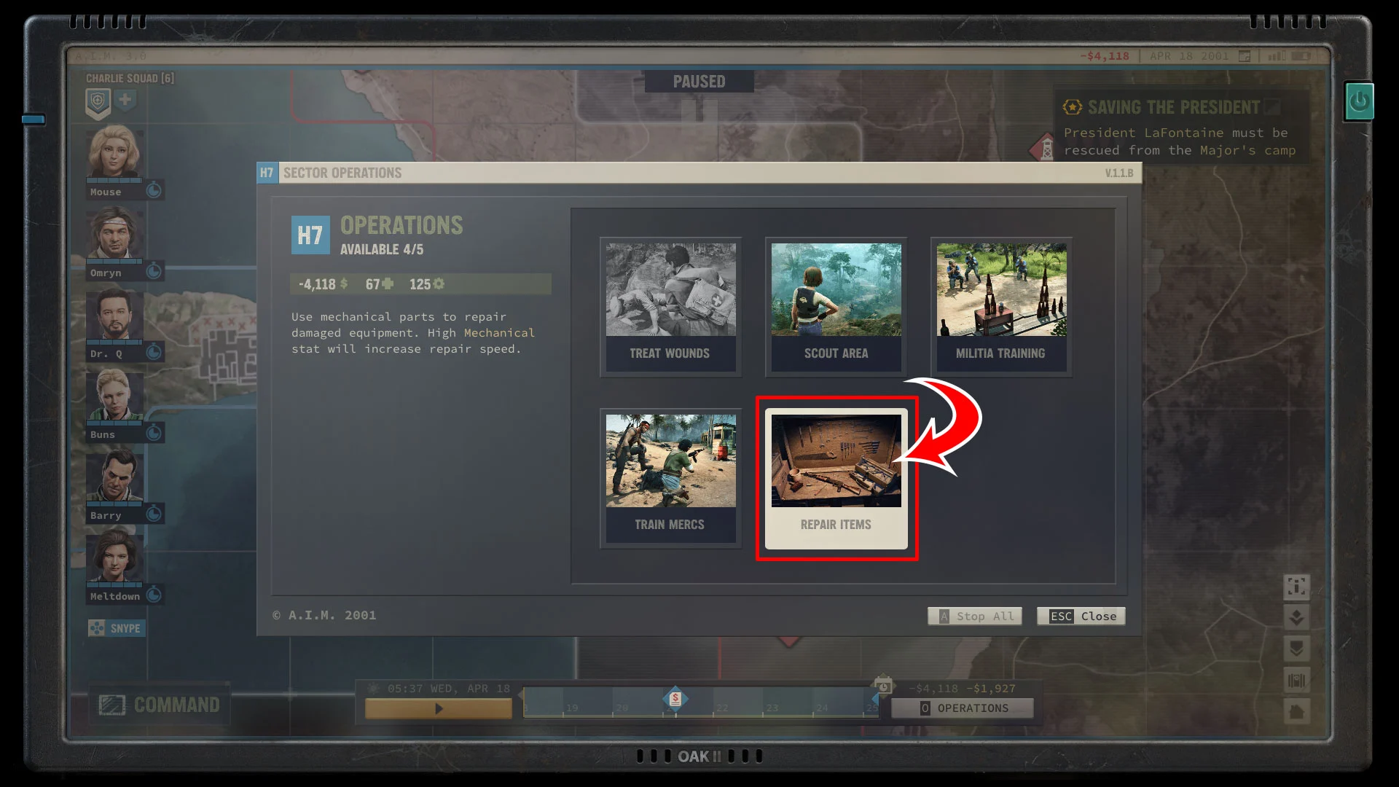
Task: Select the Train Mercs operation
Action: pyautogui.click(x=670, y=474)
